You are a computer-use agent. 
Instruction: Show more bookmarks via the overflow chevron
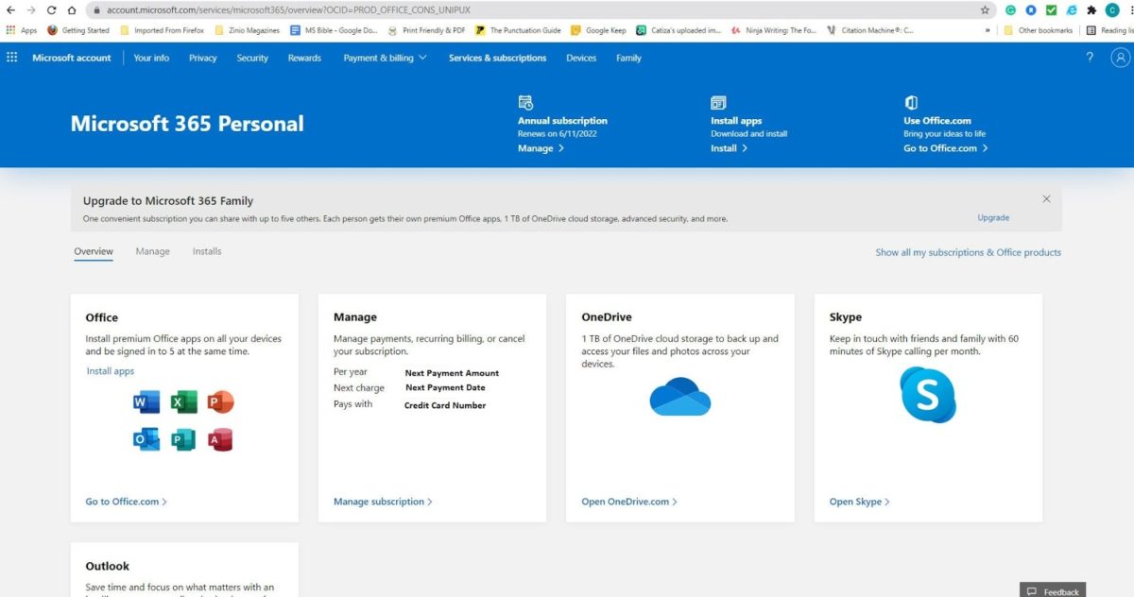click(x=988, y=30)
